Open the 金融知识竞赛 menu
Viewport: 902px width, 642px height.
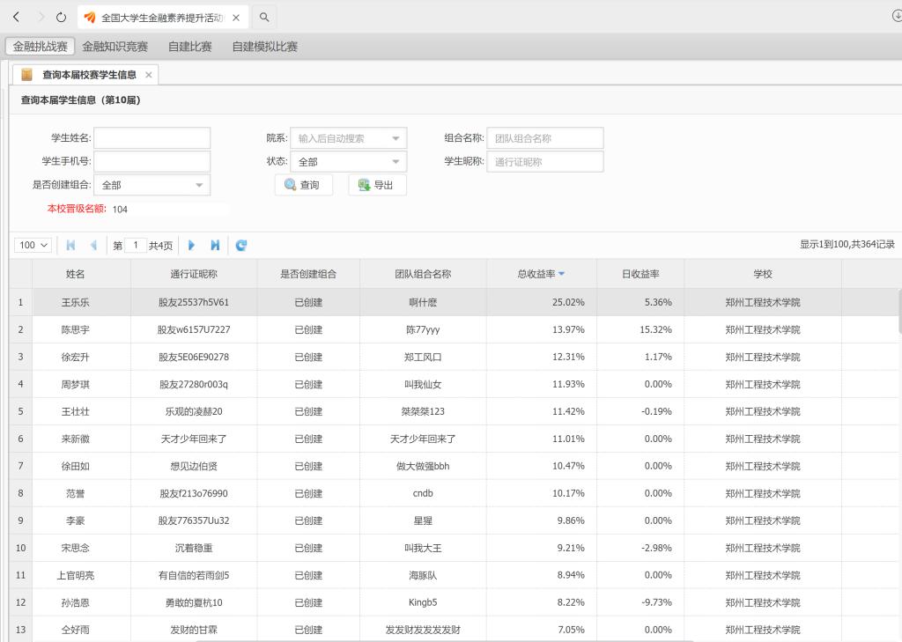115,47
